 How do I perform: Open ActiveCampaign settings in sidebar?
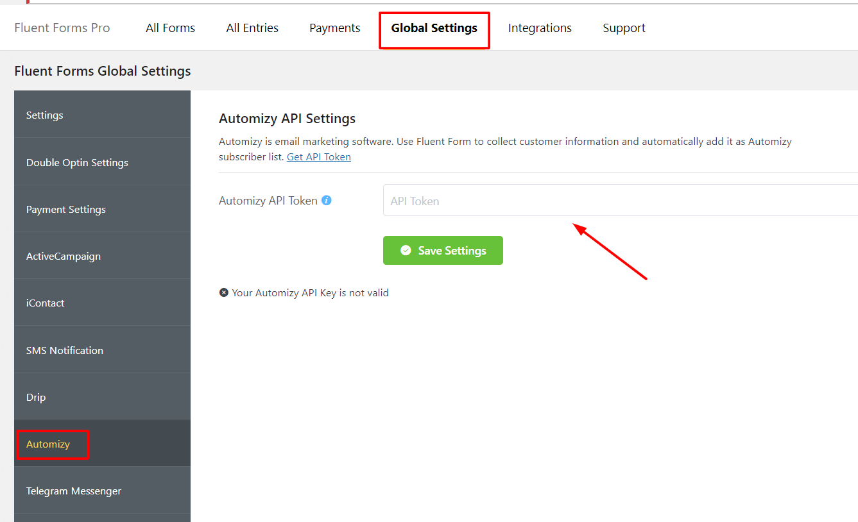pyautogui.click(x=103, y=256)
